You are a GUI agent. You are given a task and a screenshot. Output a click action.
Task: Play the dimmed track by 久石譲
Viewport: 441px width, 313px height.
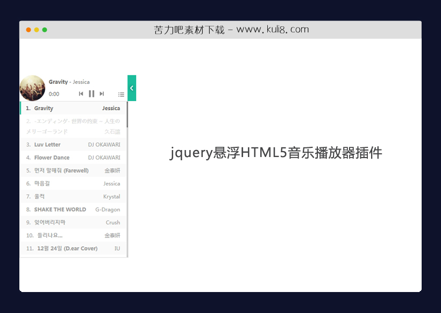point(73,126)
